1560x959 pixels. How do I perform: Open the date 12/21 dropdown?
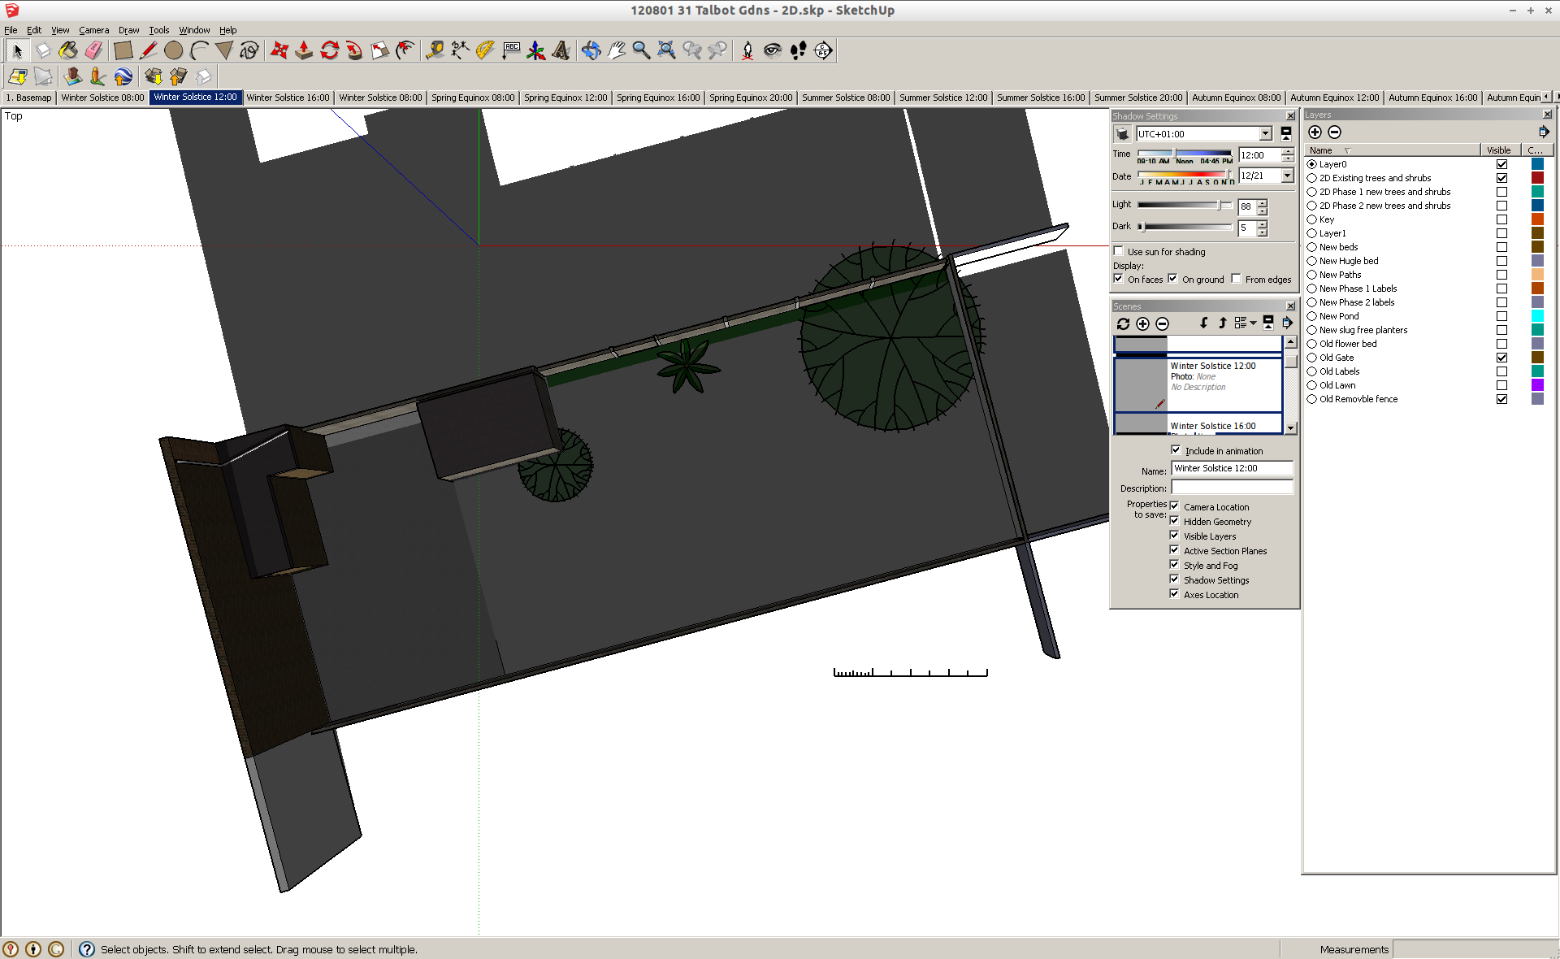[1287, 176]
